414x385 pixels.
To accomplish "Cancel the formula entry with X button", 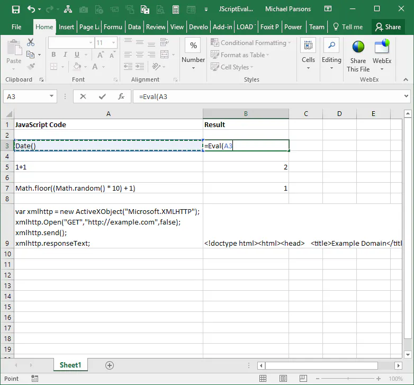I will tap(83, 96).
